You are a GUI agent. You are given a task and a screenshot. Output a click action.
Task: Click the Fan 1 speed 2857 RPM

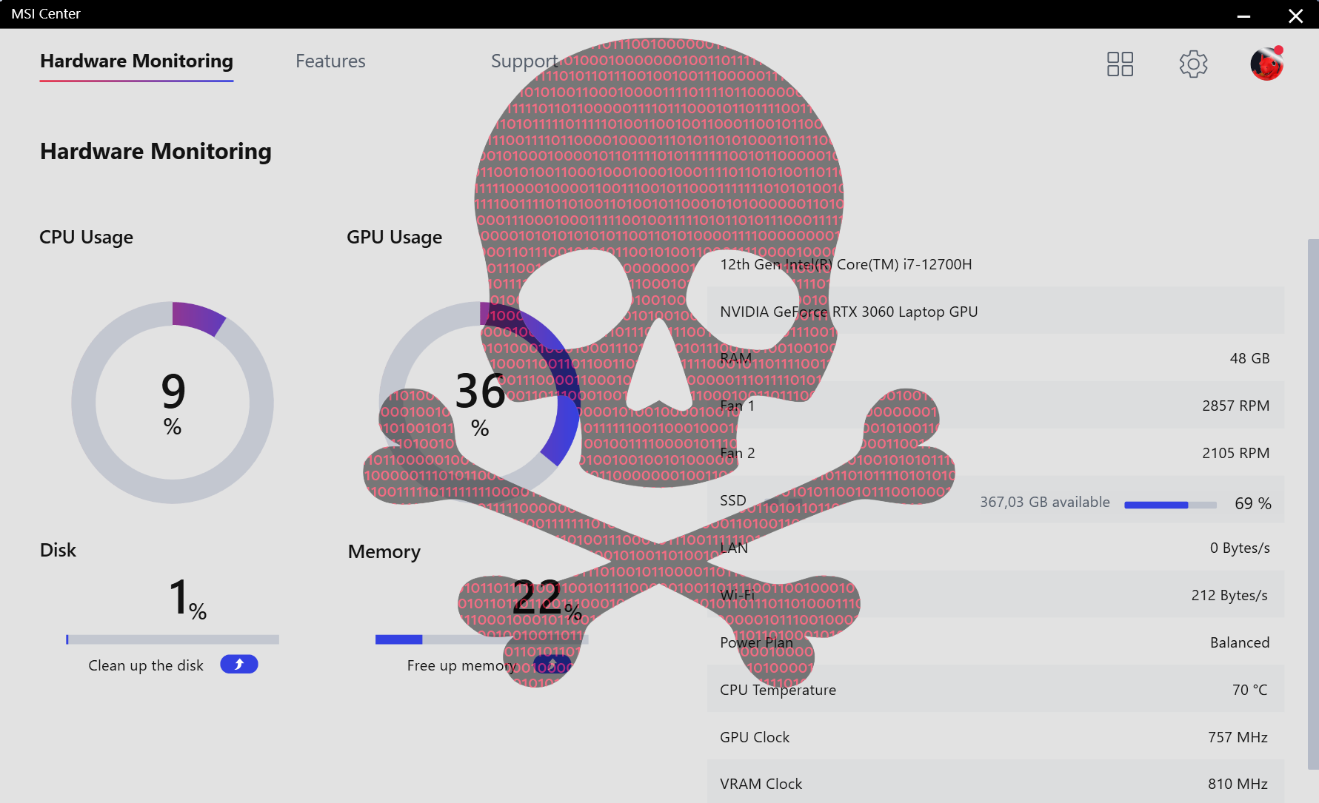[x=1235, y=406]
